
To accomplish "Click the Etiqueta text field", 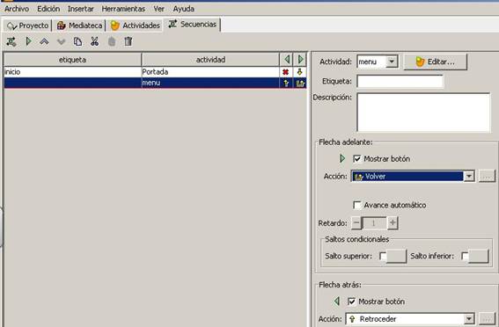I will tap(400, 82).
